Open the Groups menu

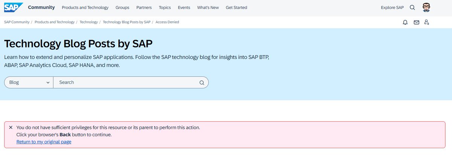coord(122,8)
